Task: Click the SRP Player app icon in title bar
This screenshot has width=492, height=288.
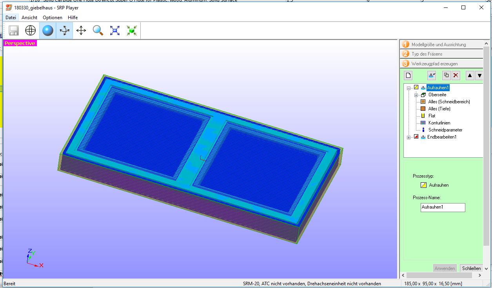Action: (x=8, y=7)
